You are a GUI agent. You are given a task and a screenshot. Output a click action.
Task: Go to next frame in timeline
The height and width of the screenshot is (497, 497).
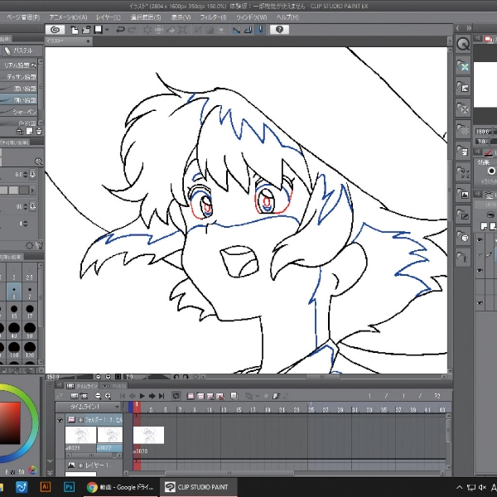pyautogui.click(x=152, y=396)
